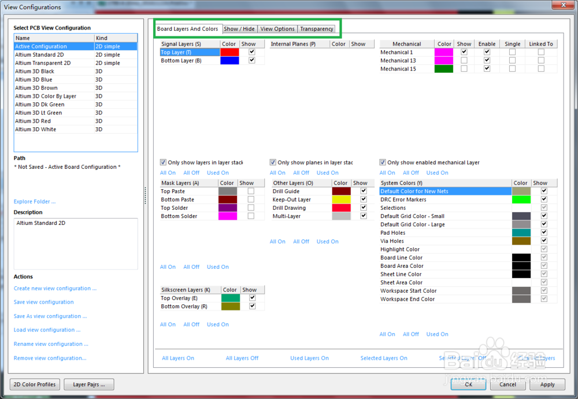578x399 pixels.
Task: Toggle Show for Top Overlay
Action: 252,298
